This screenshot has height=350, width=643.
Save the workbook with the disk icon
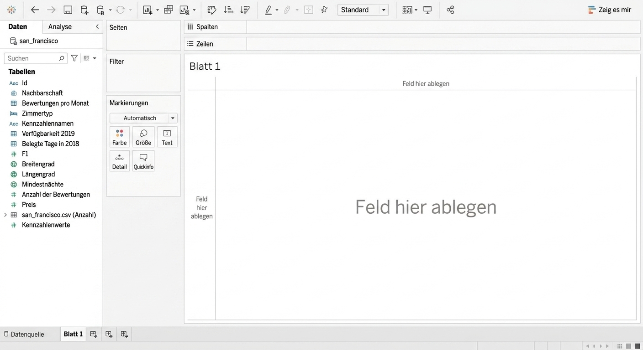[68, 10]
